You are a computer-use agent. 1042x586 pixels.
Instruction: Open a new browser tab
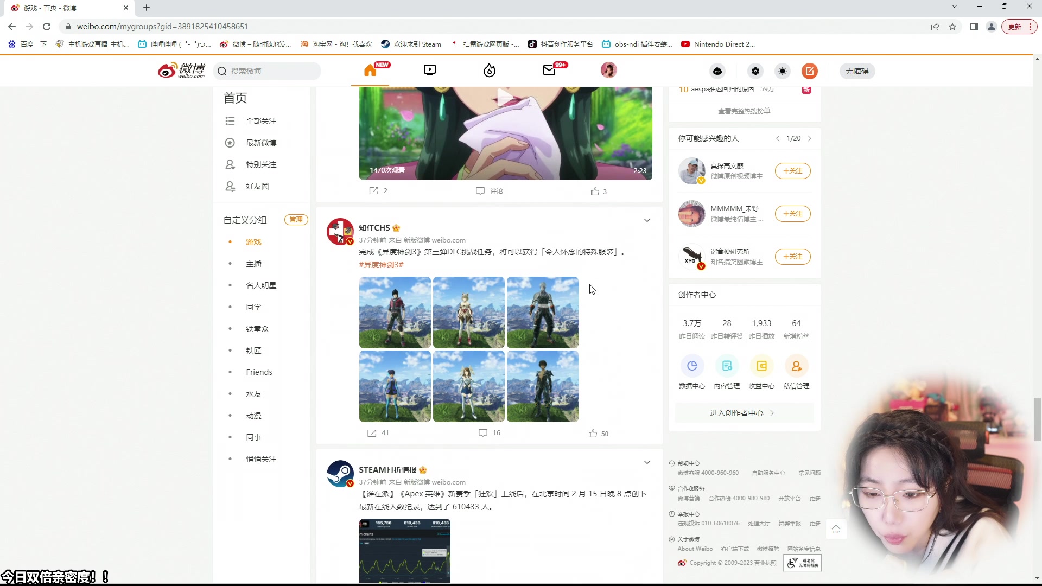tap(147, 8)
